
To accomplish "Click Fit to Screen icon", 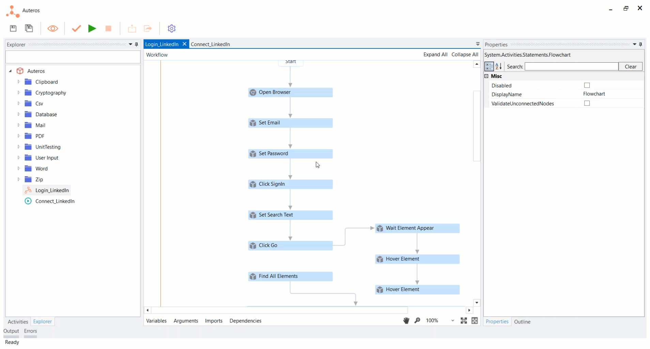I will click(x=464, y=320).
